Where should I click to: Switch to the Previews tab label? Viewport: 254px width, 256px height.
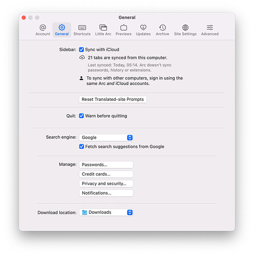[x=123, y=34]
